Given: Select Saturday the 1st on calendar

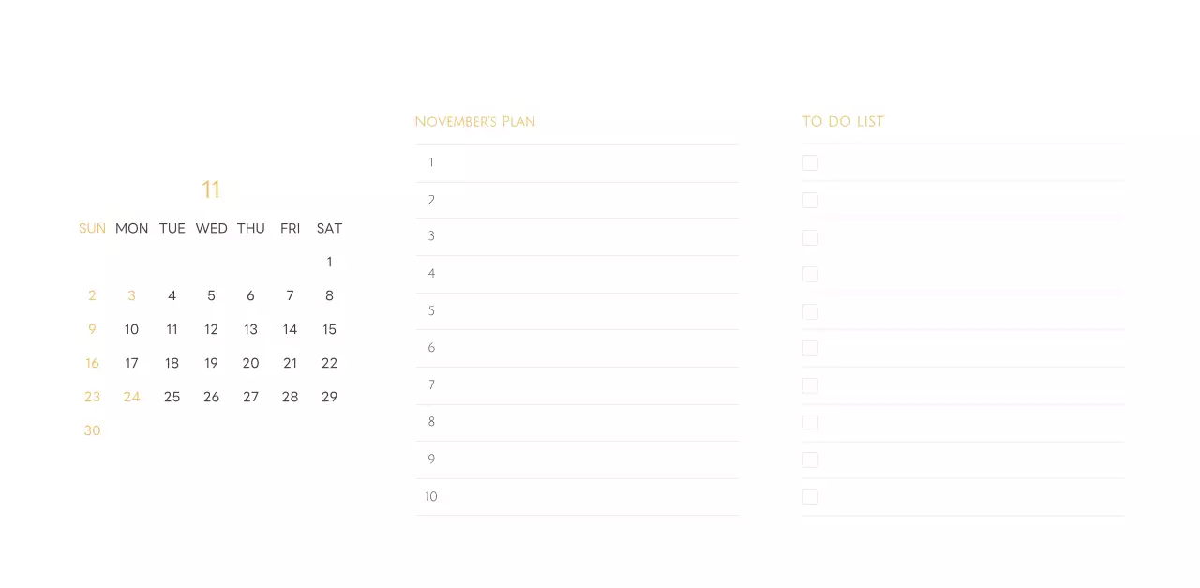Looking at the screenshot, I should 329,262.
